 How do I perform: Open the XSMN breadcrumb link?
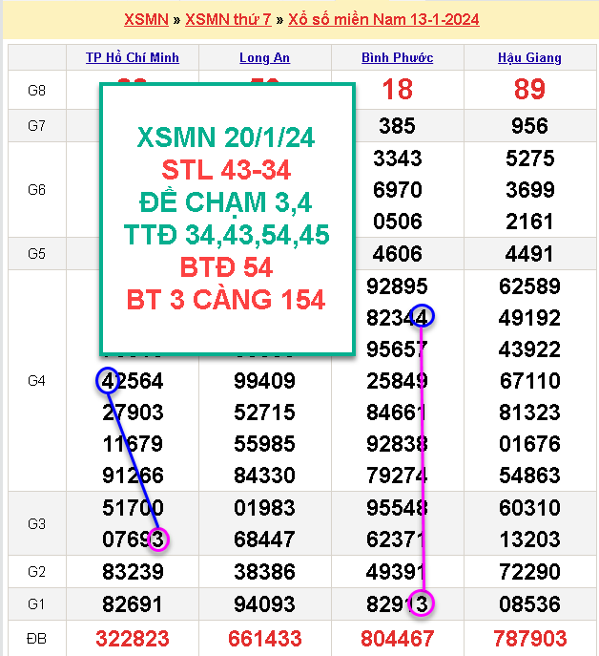point(146,20)
